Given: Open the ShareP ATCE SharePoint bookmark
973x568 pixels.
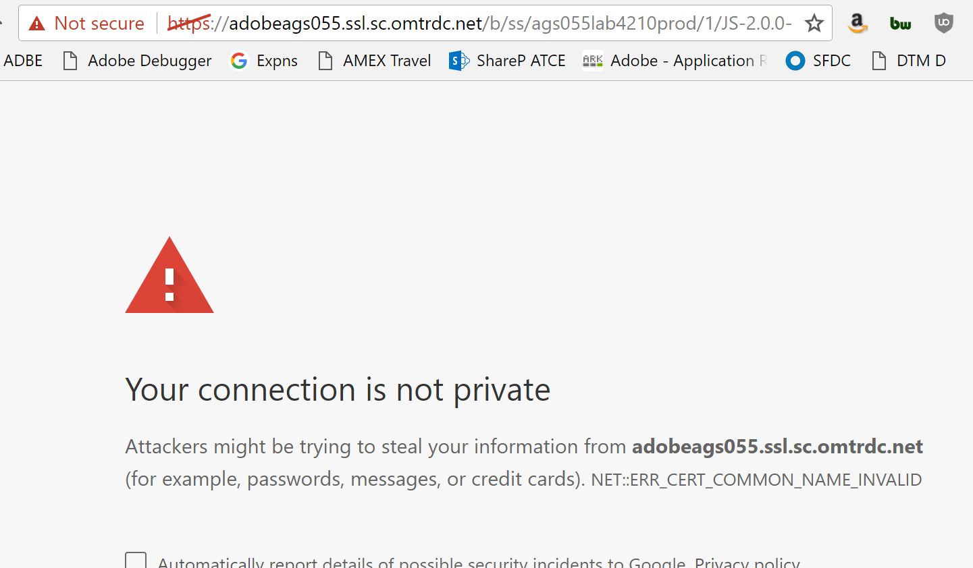Looking at the screenshot, I should coord(508,61).
